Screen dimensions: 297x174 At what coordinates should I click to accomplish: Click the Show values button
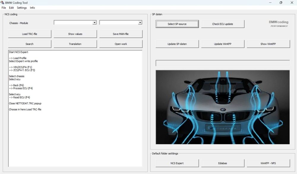click(x=75, y=34)
